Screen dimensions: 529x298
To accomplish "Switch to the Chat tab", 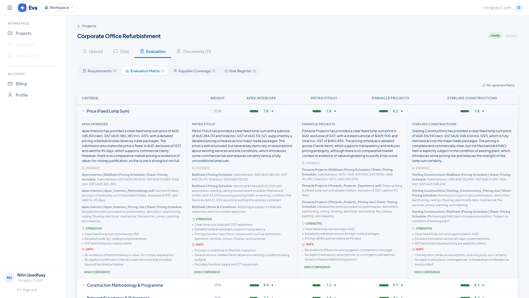I will pos(121,52).
